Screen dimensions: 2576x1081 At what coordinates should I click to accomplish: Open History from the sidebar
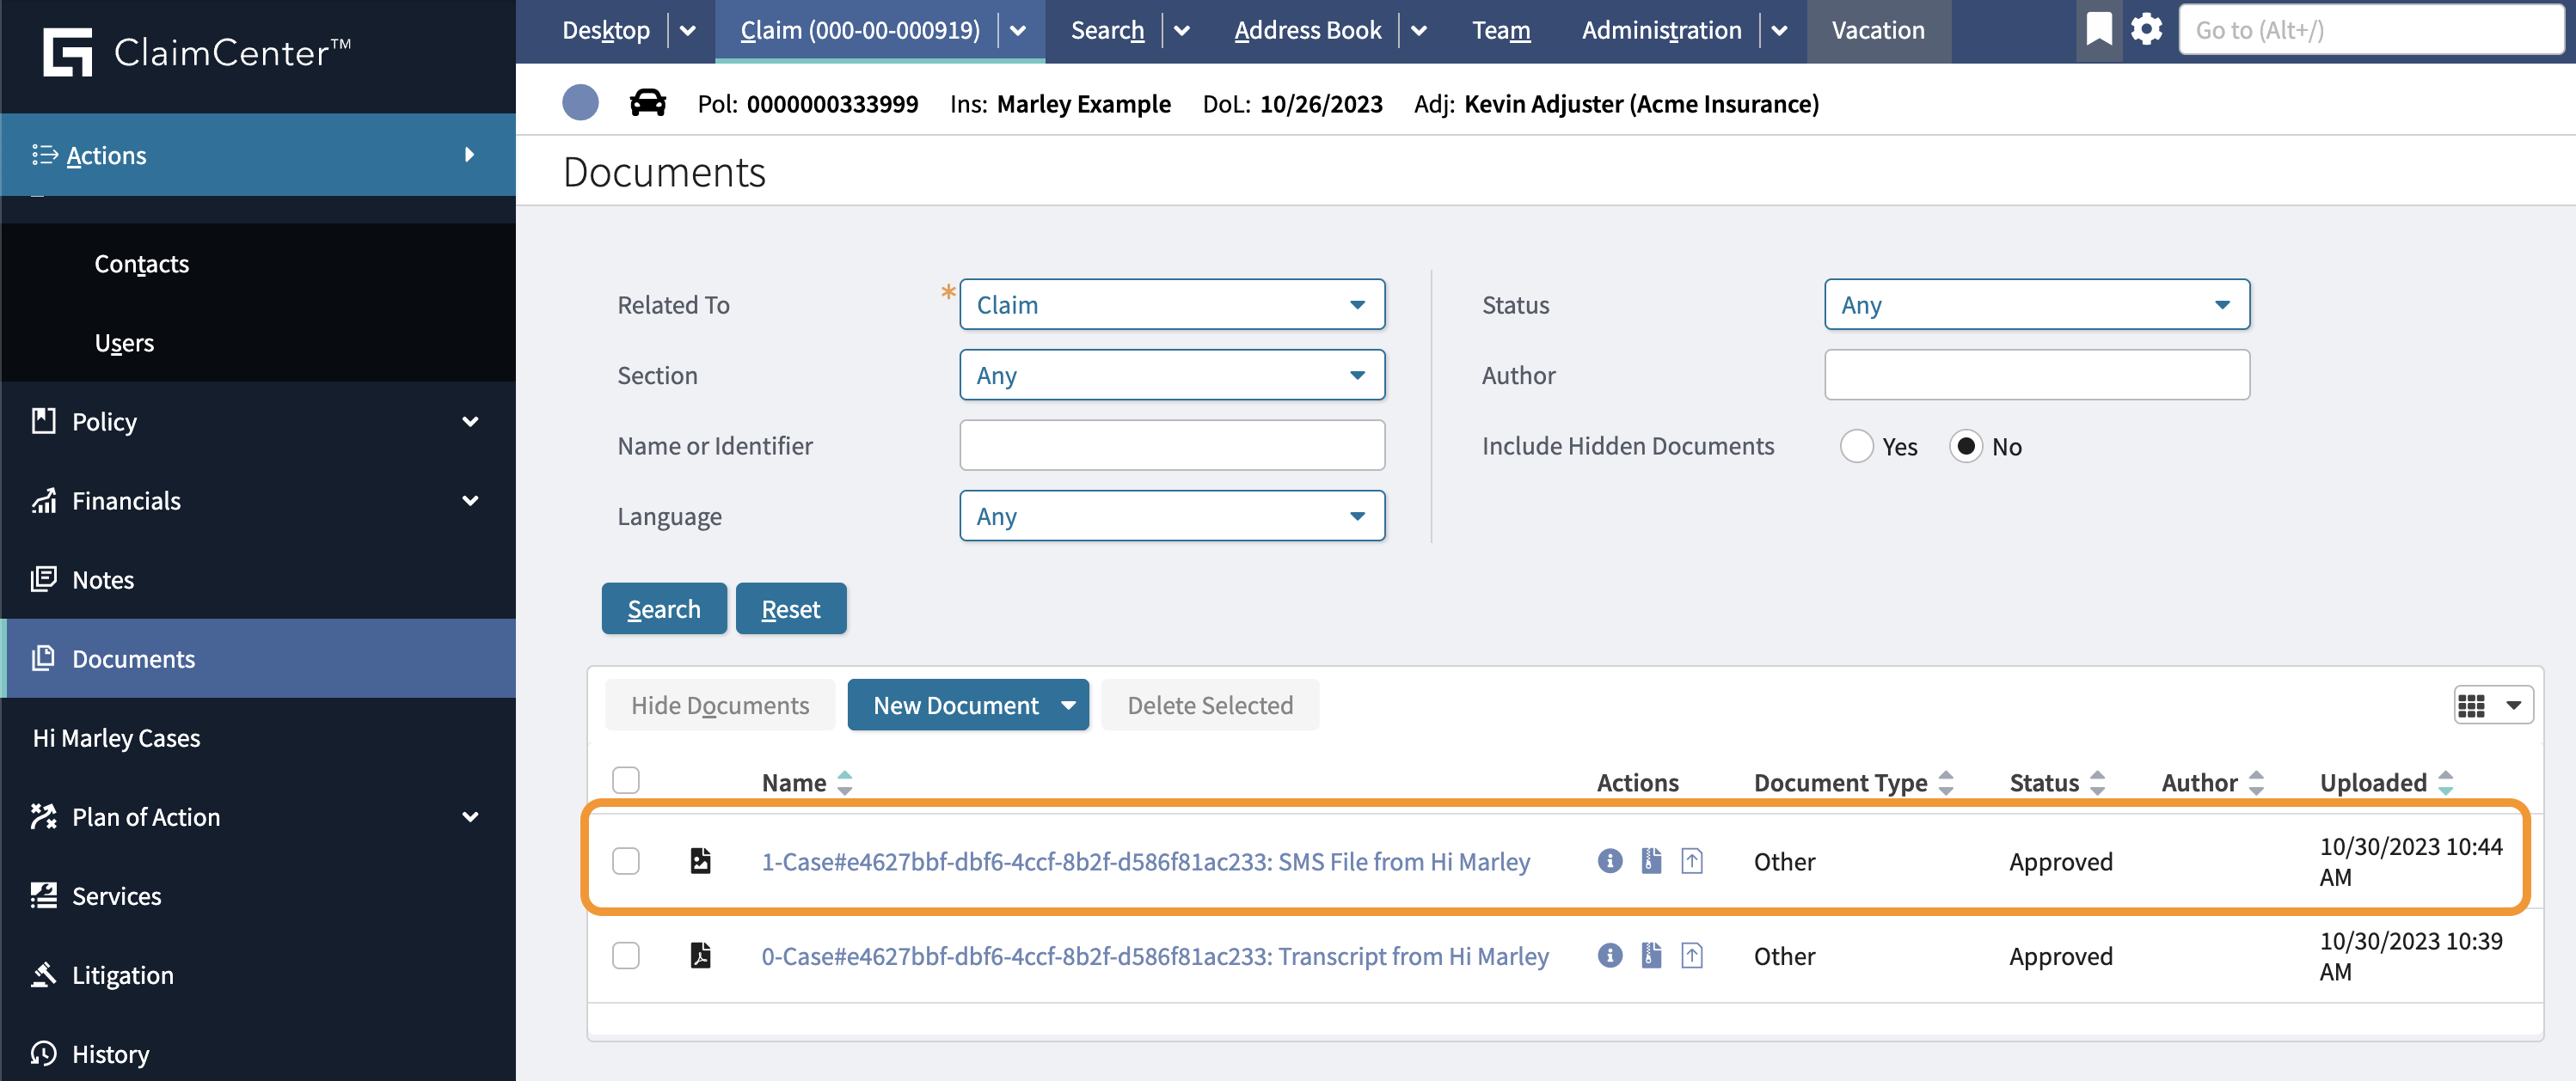[x=110, y=1053]
